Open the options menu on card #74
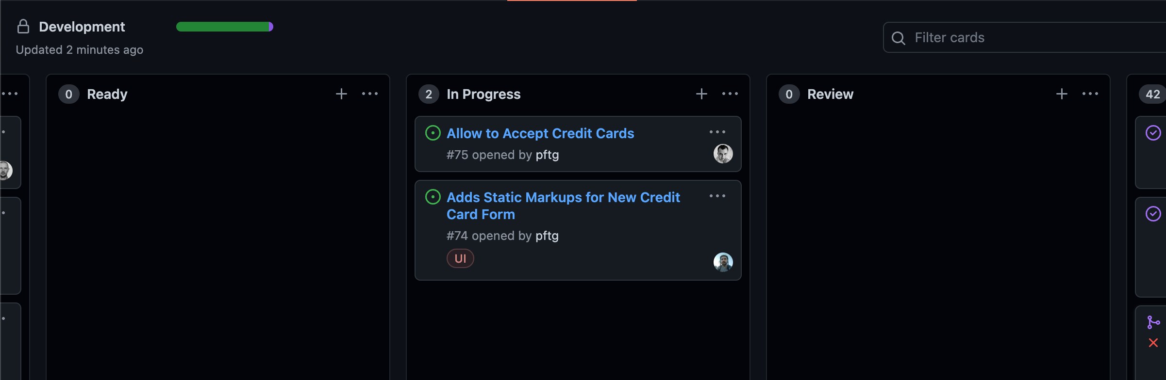Viewport: 1166px width, 380px height. (717, 196)
